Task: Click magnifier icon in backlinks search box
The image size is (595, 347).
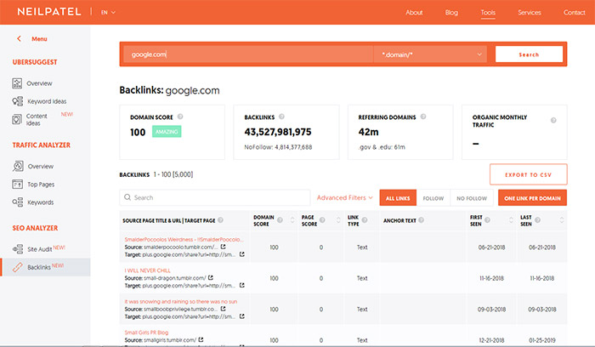Action: point(127,197)
